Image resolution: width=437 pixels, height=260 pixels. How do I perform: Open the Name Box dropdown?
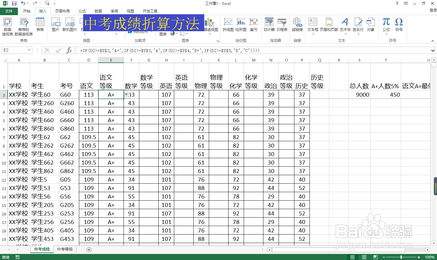pyautogui.click(x=29, y=50)
